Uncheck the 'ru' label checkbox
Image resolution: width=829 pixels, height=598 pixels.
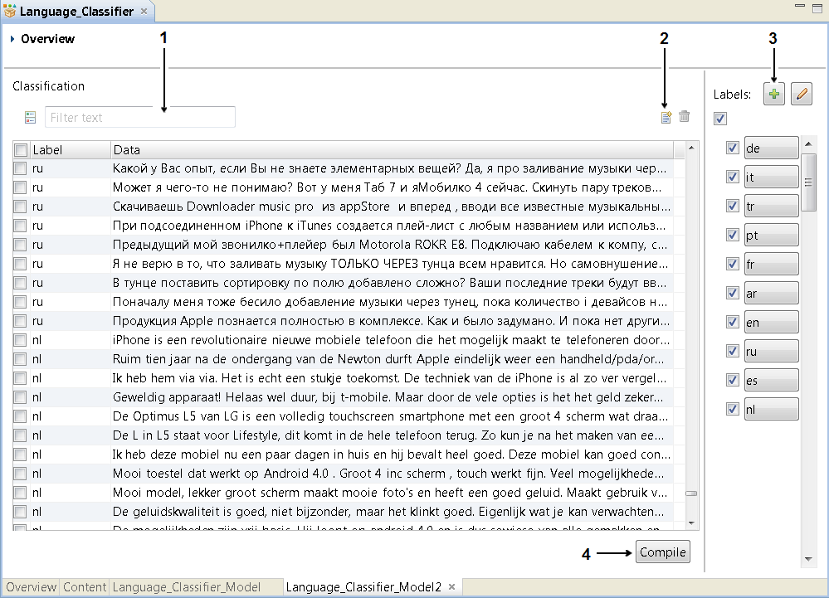click(732, 352)
